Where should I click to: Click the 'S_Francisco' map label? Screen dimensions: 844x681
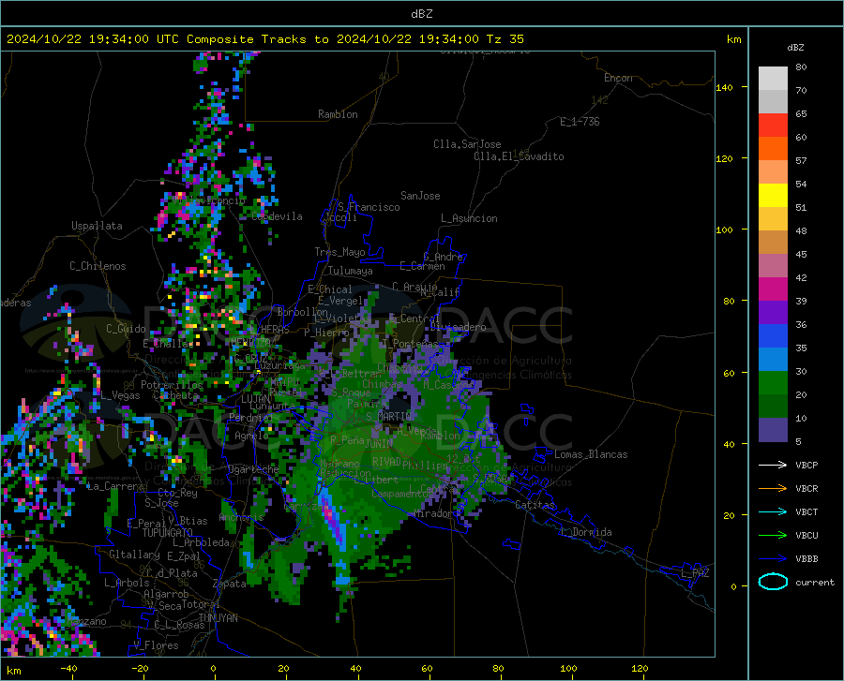[369, 207]
